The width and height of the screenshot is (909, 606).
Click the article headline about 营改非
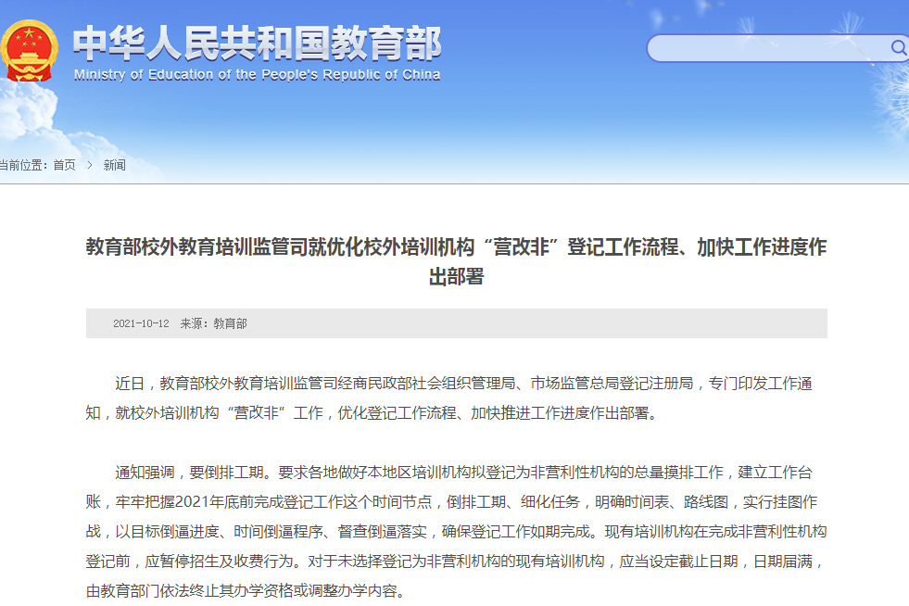[456, 247]
